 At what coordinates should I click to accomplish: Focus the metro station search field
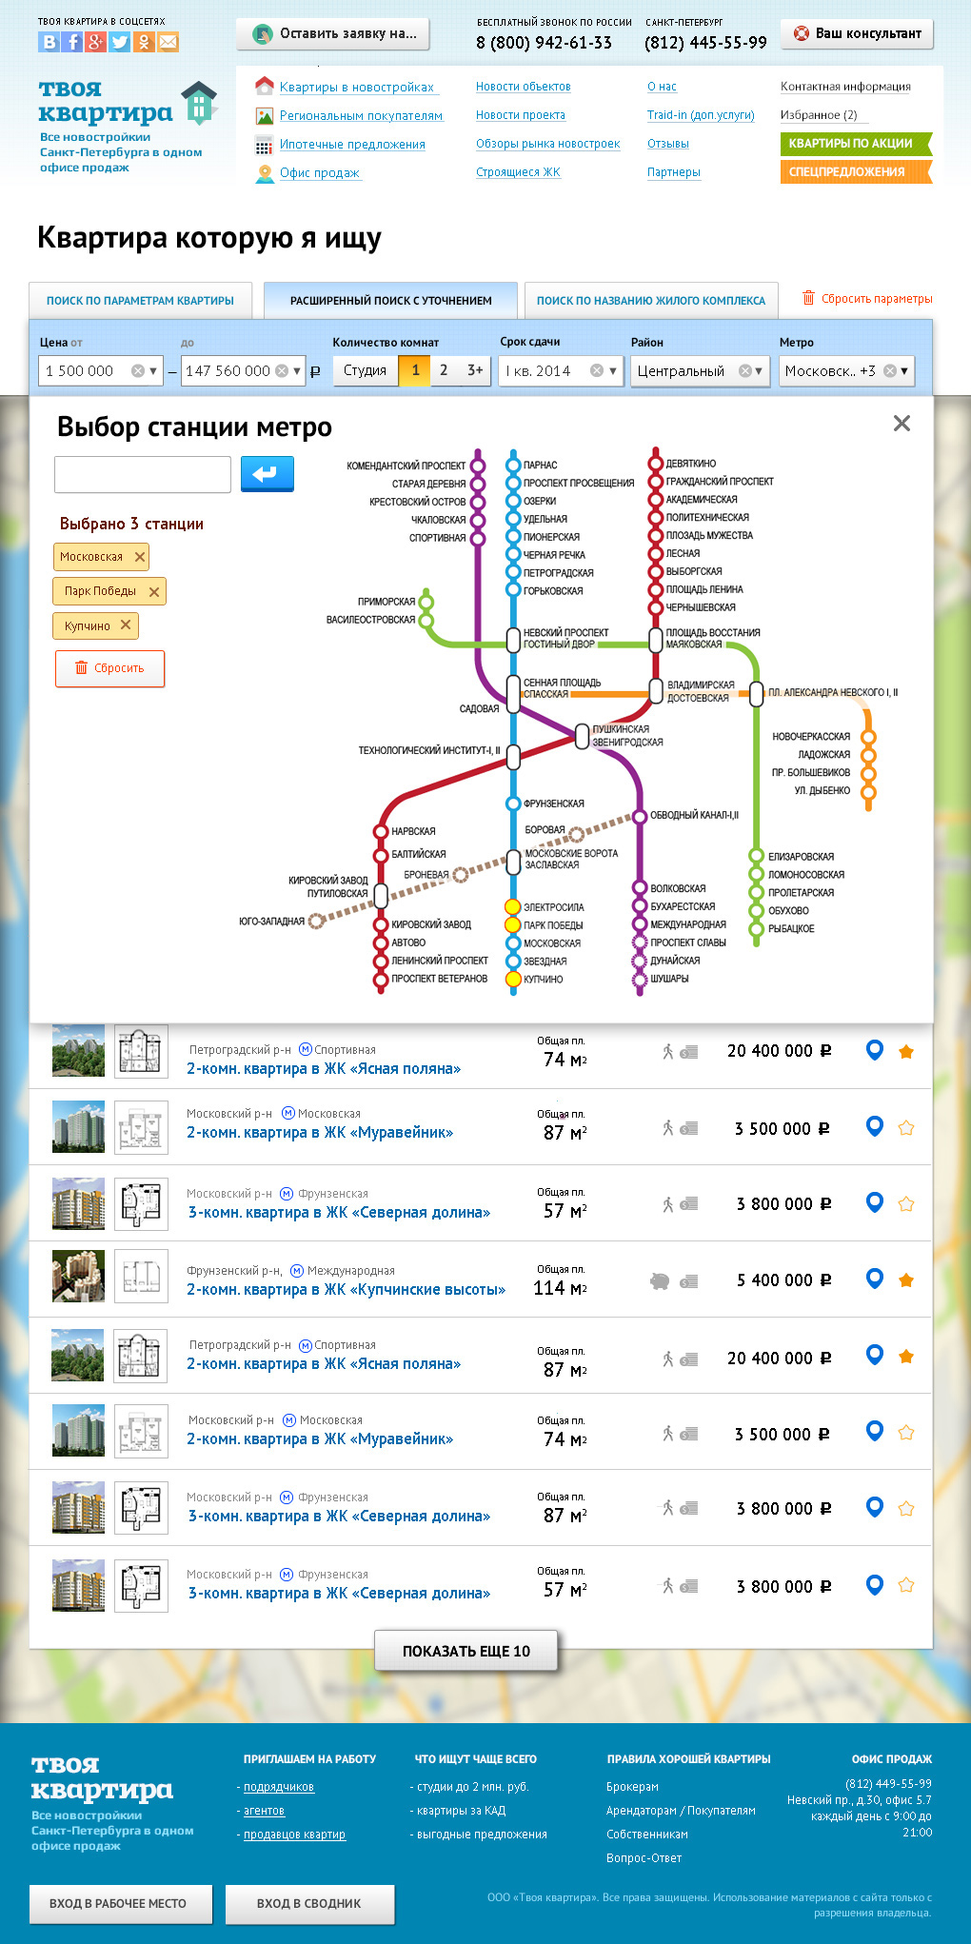(143, 474)
